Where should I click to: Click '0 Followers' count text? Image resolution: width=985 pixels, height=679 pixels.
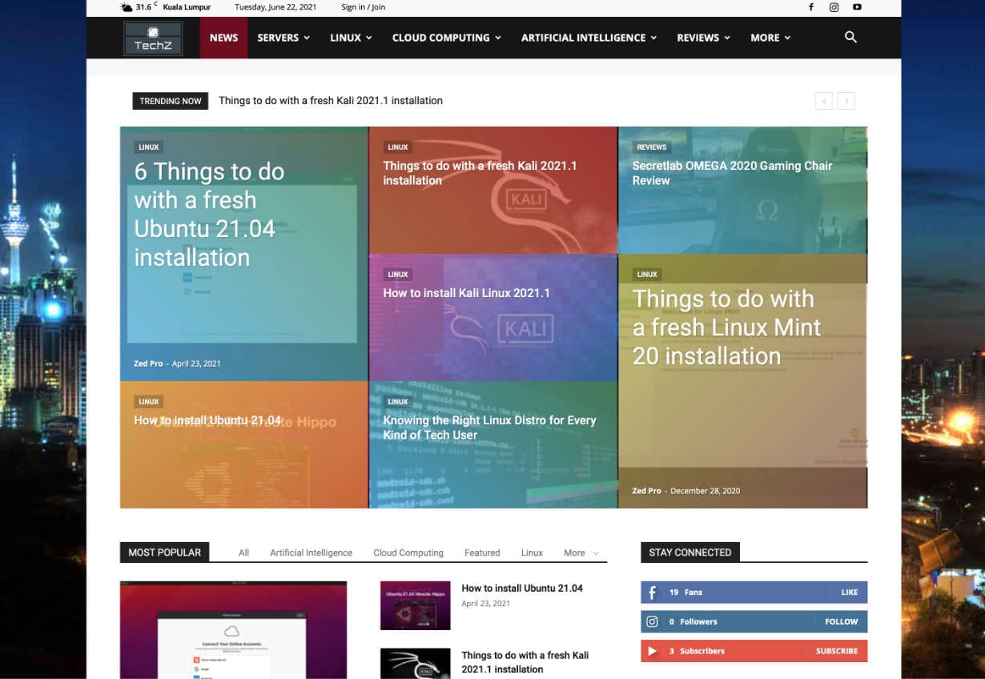click(x=693, y=621)
